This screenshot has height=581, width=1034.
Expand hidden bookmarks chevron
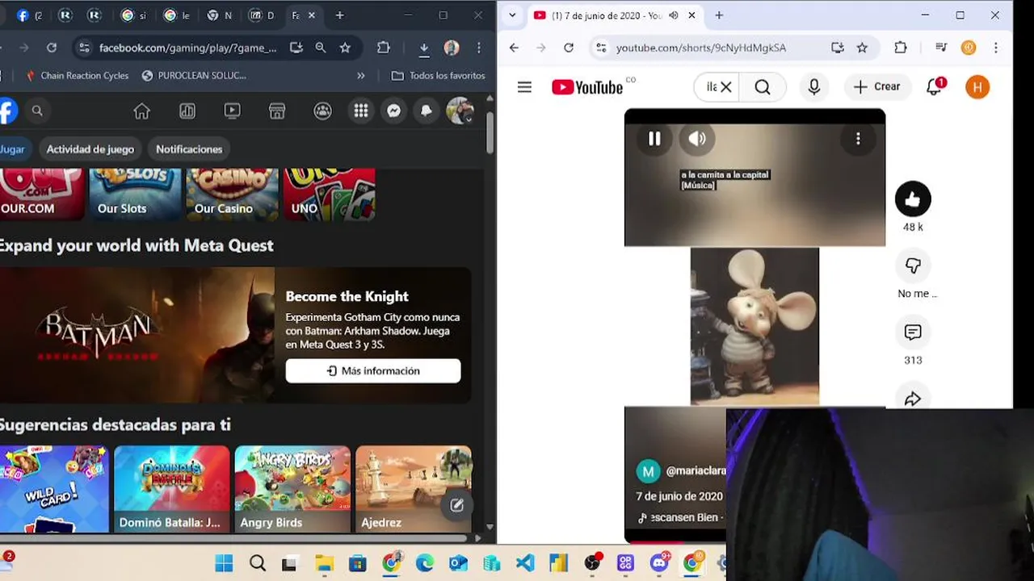[x=360, y=75]
